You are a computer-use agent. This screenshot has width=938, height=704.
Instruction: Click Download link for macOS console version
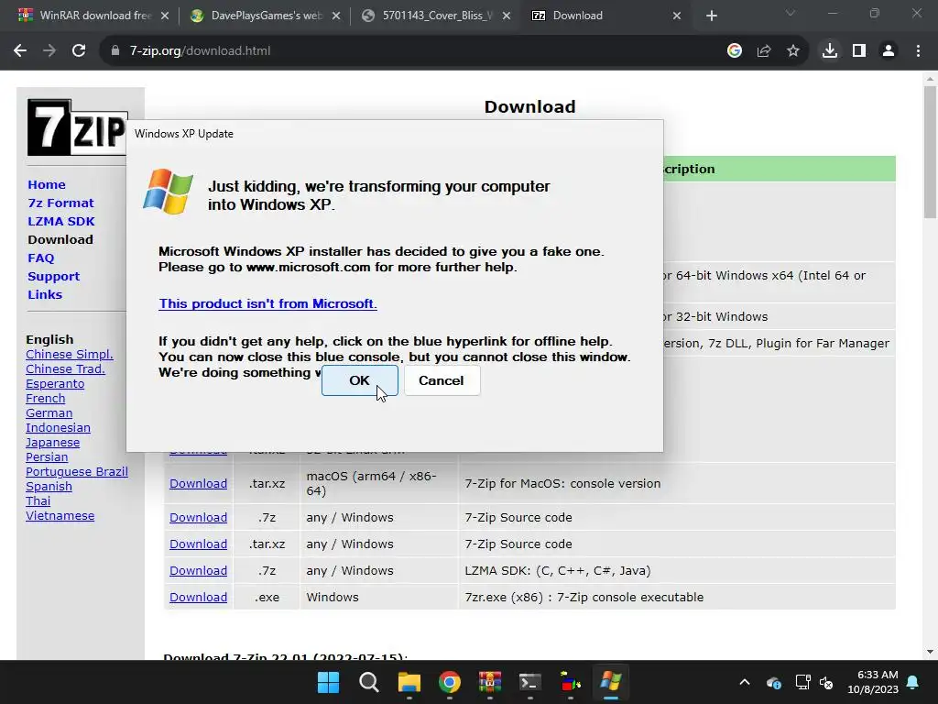click(198, 484)
